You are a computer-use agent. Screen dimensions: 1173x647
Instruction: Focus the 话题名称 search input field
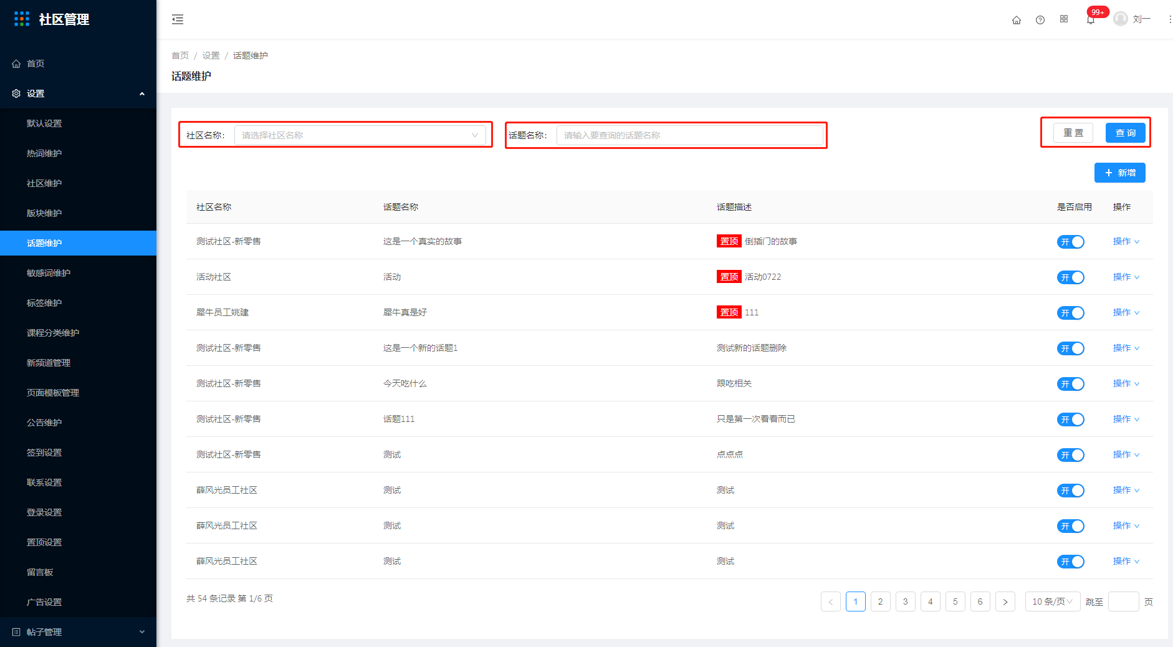[x=690, y=135]
